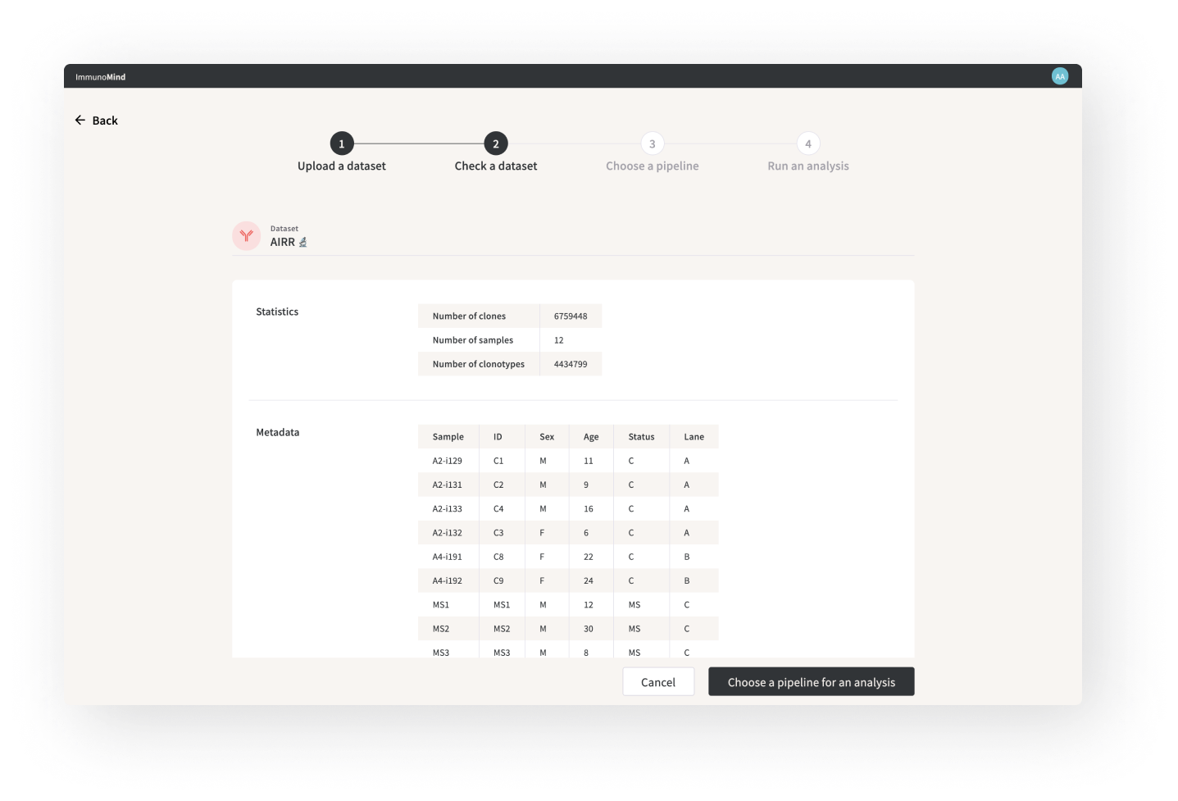
Task: Click the red AIRR dataset icon
Action: click(246, 236)
